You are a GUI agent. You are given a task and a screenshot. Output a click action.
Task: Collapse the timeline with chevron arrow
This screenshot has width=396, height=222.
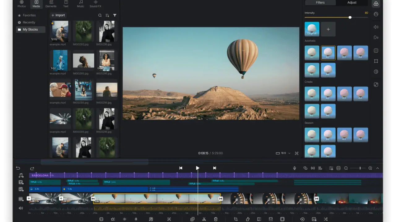tap(377, 168)
